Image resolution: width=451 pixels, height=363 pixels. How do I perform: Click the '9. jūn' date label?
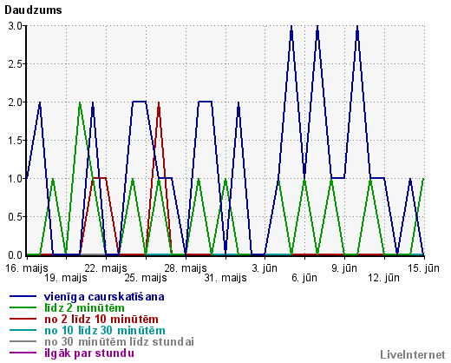coord(344,268)
